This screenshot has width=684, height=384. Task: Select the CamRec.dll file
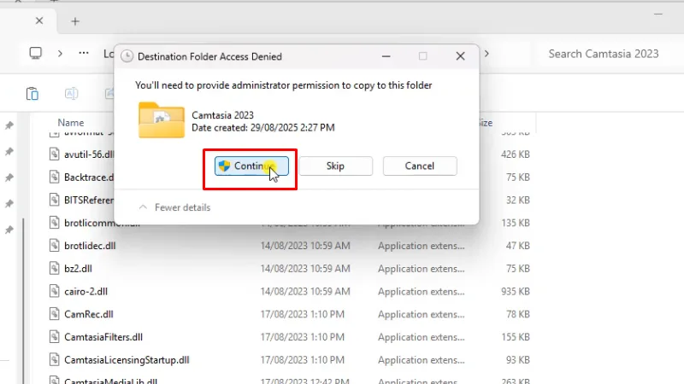click(88, 314)
